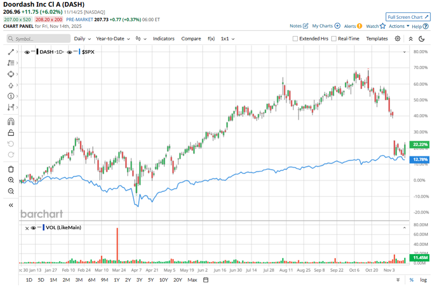Open the Actions dropdown menu
The height and width of the screenshot is (289, 436).
point(399,26)
